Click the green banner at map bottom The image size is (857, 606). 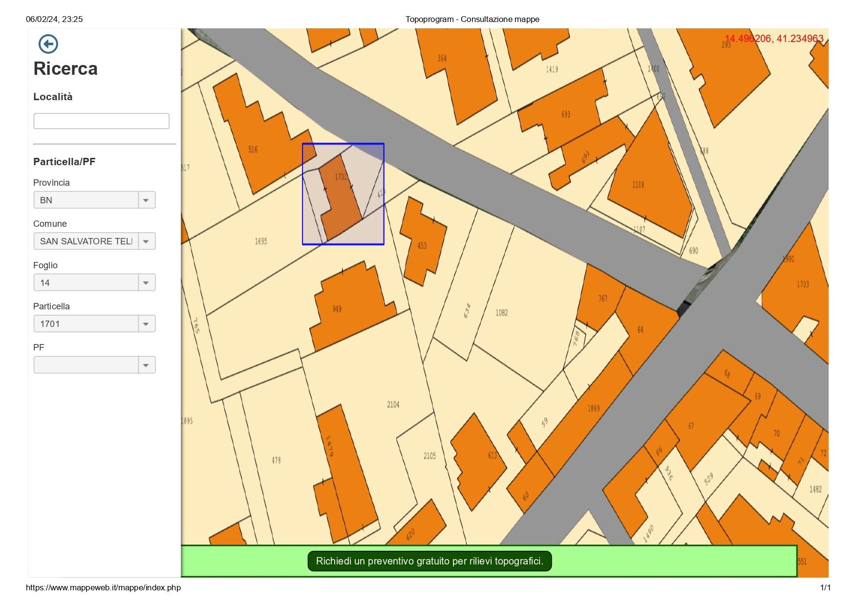[x=489, y=561]
